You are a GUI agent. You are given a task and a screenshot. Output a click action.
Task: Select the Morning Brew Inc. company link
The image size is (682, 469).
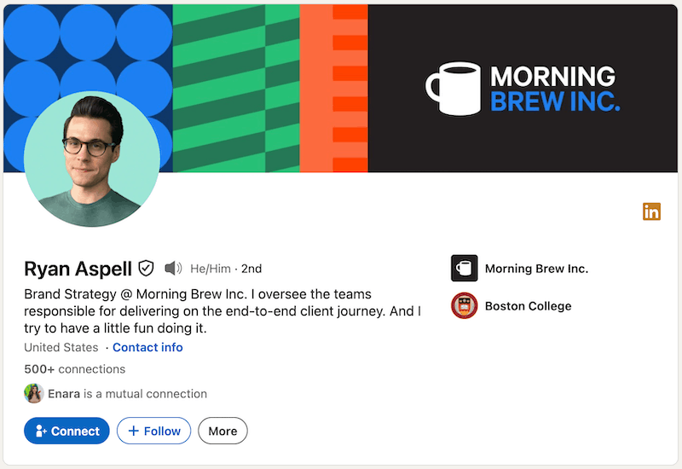[536, 269]
